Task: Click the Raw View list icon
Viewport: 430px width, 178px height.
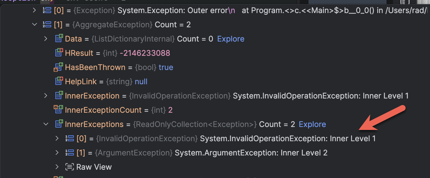Action: (x=70, y=167)
